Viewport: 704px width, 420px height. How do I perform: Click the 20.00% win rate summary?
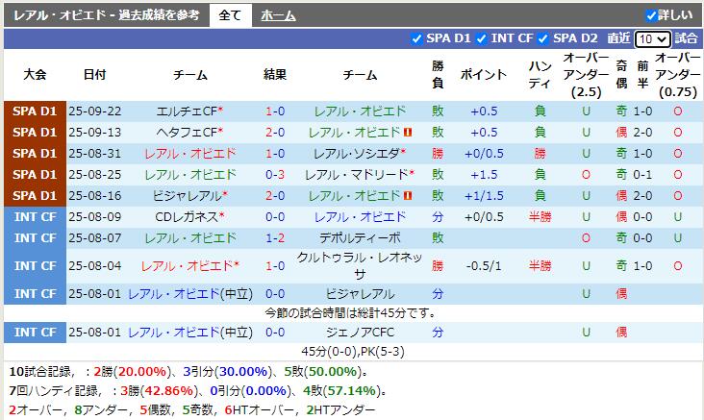(142, 372)
